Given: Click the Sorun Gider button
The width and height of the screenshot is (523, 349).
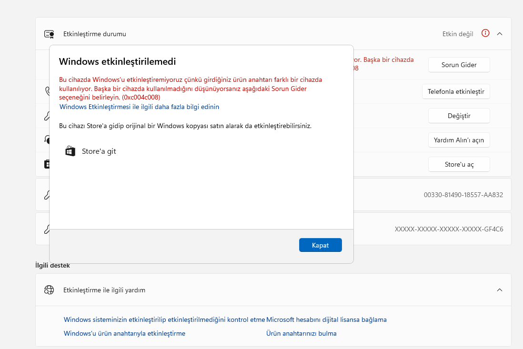Looking at the screenshot, I should coord(459,65).
